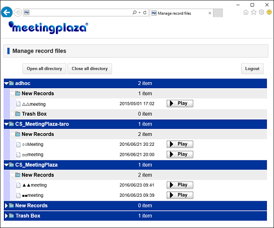The image size is (274, 228).
Task: Select the □□meeting file name
Action: (x=33, y=155)
